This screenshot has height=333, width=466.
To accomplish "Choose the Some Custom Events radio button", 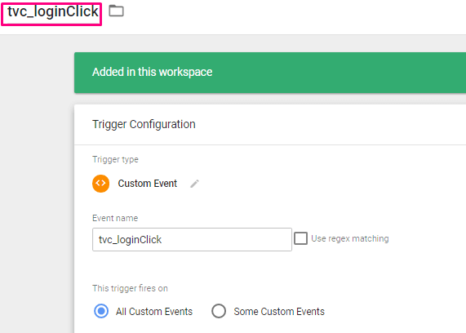I will pos(219,311).
